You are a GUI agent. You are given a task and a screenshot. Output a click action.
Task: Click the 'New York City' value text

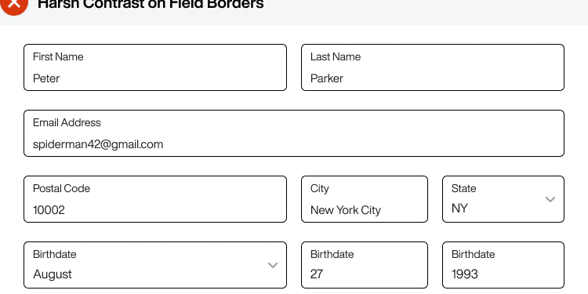[346, 210]
